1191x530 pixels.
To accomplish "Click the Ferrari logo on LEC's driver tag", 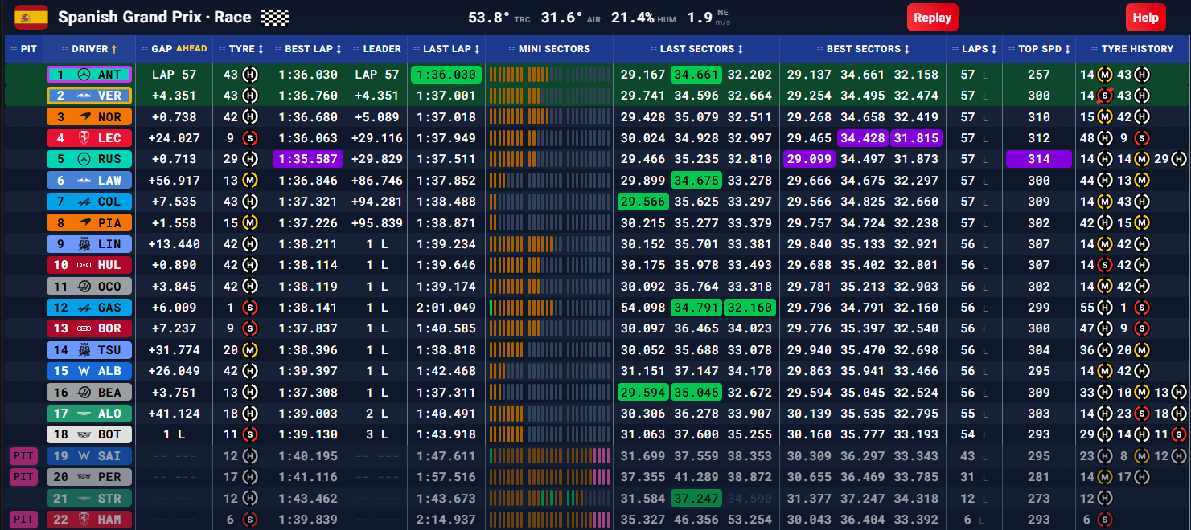I will [84, 138].
